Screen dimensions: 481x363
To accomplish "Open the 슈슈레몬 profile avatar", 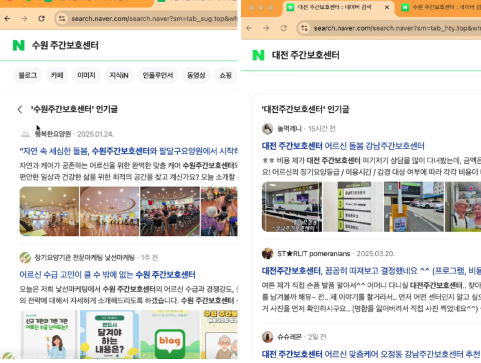I will (x=268, y=337).
